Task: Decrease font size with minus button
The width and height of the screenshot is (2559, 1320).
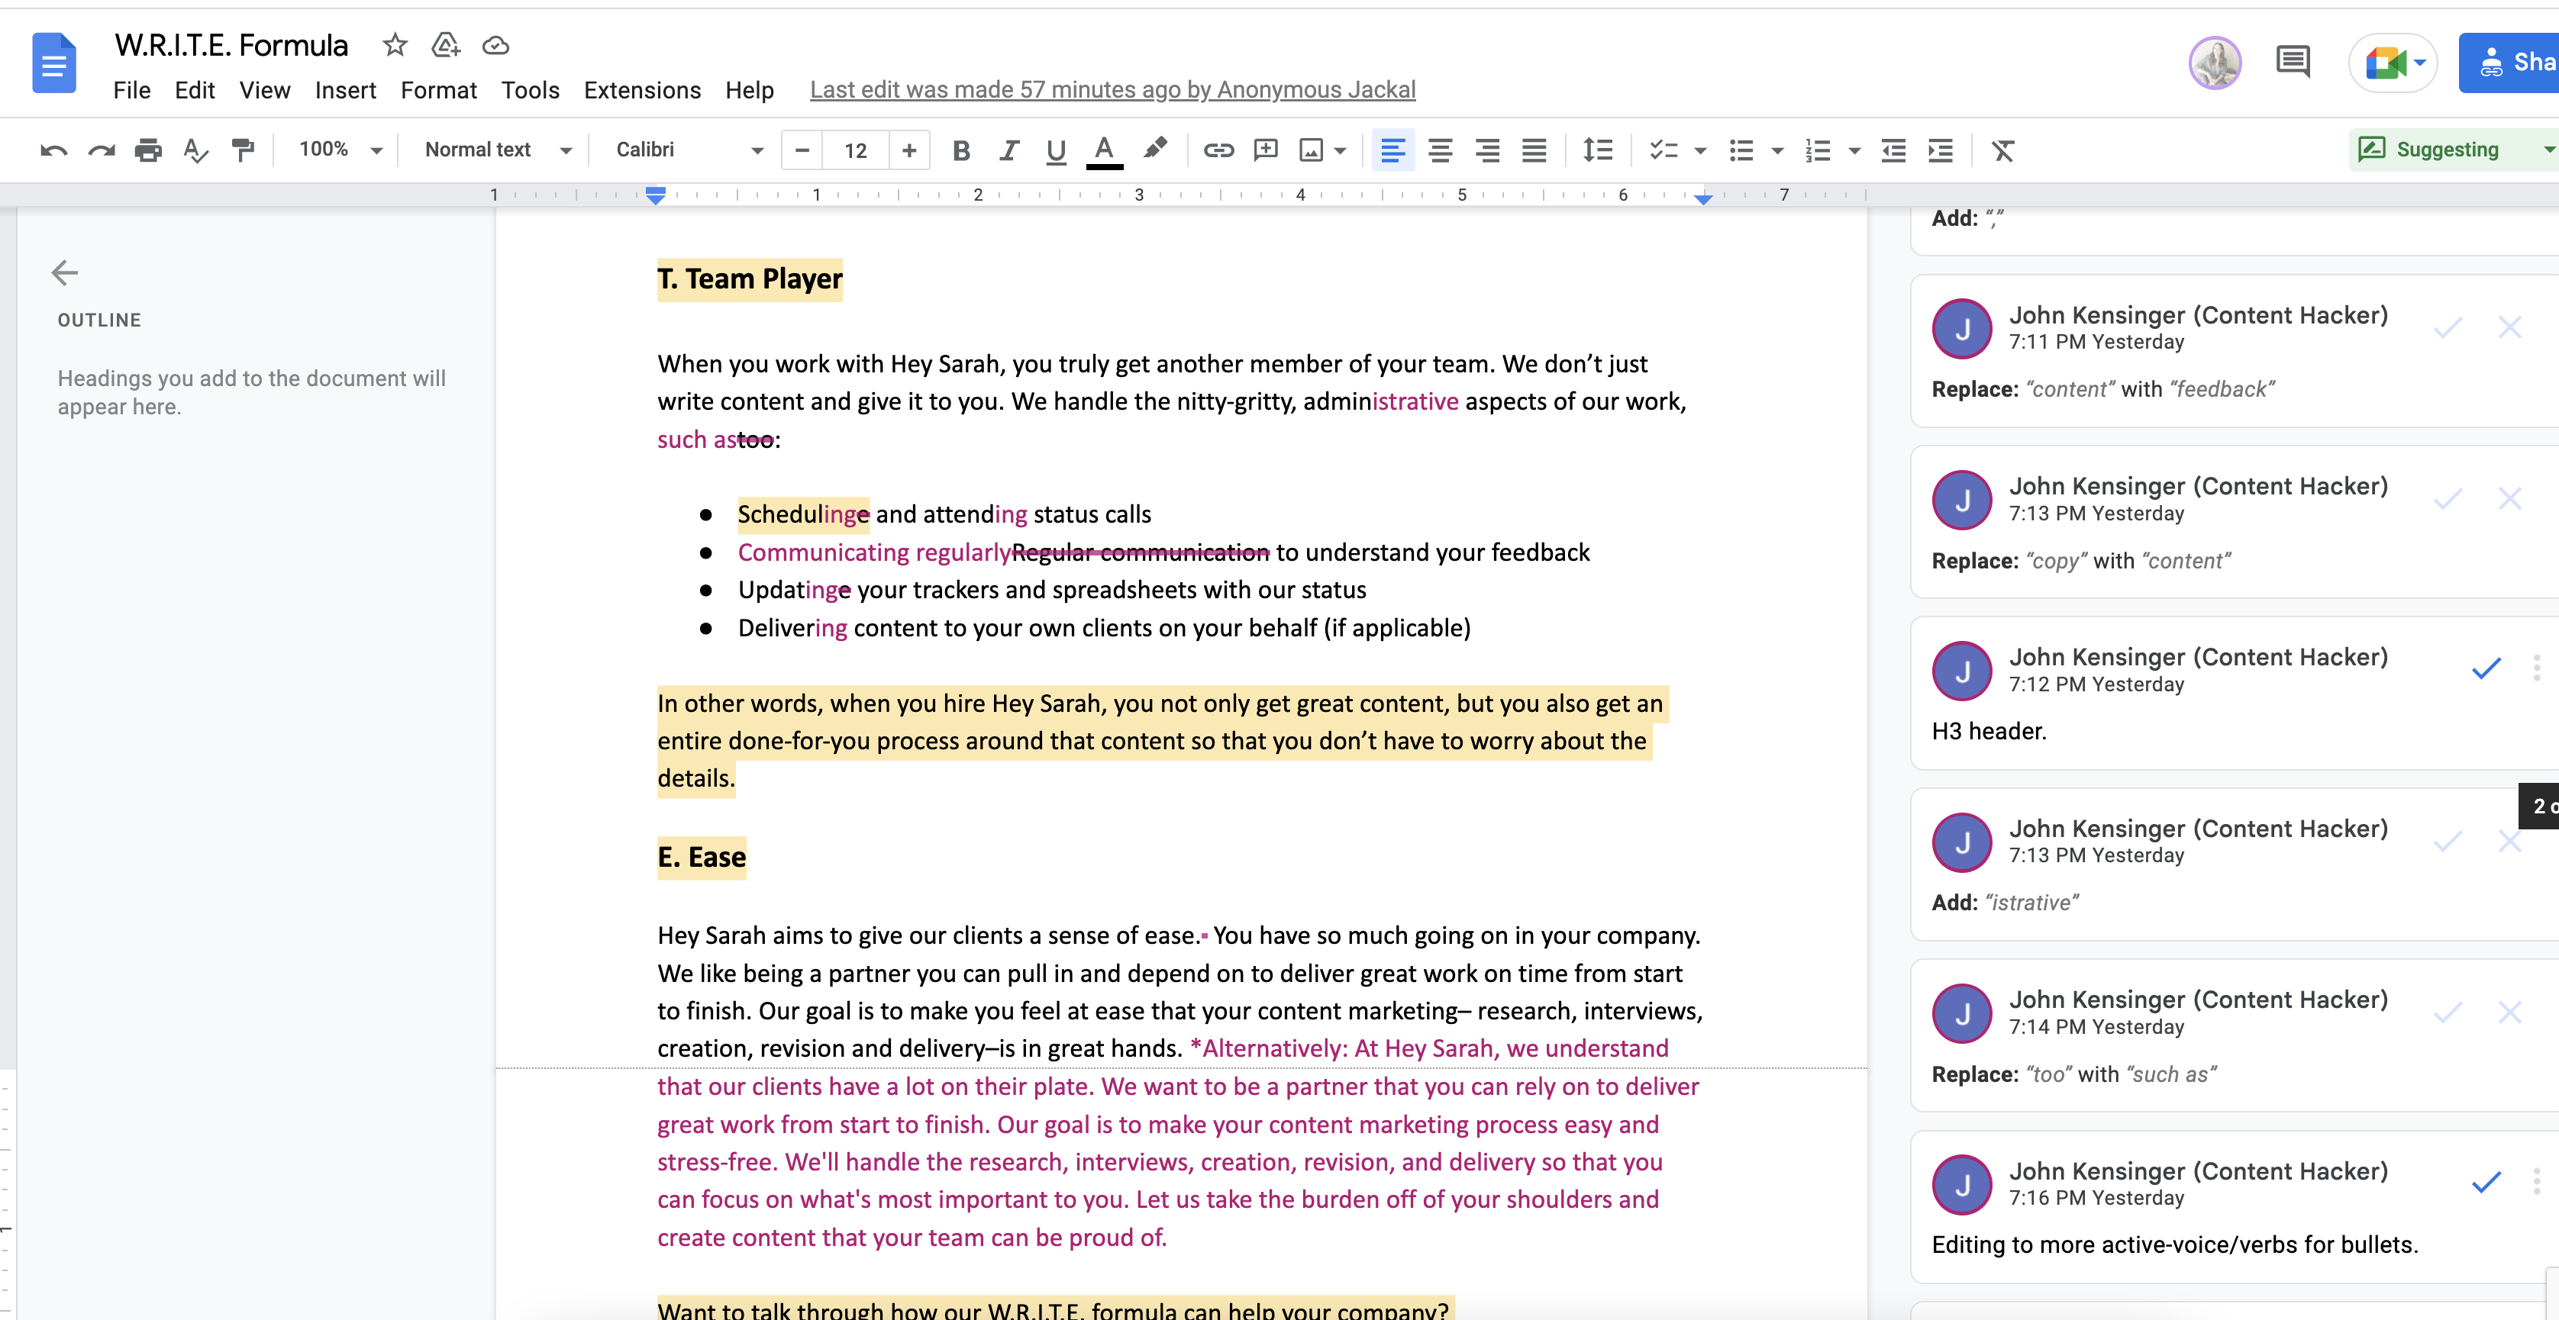Action: coord(802,150)
